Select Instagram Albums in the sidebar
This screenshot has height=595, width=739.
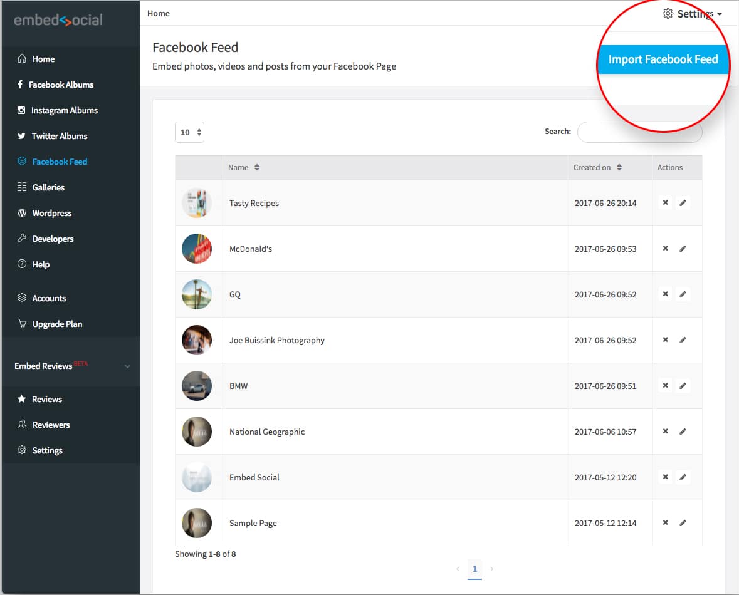click(x=65, y=110)
